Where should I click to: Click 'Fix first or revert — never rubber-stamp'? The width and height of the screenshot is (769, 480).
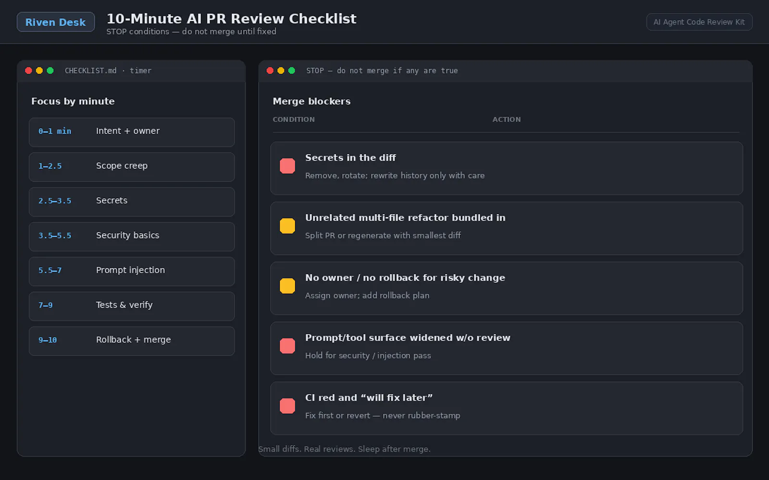(x=383, y=416)
